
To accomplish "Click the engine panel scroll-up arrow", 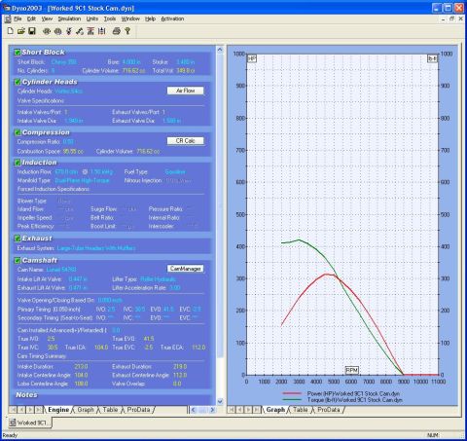I will coord(220,50).
